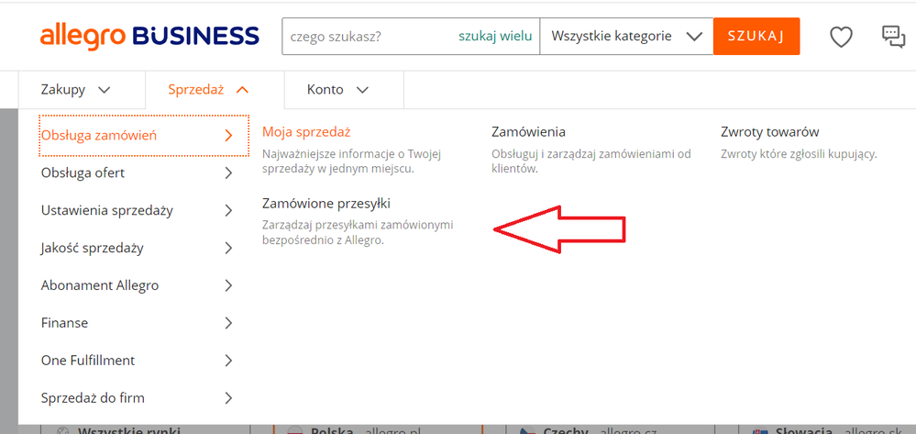Open the favorites heart icon
This screenshot has height=434, width=916.
[x=841, y=38]
